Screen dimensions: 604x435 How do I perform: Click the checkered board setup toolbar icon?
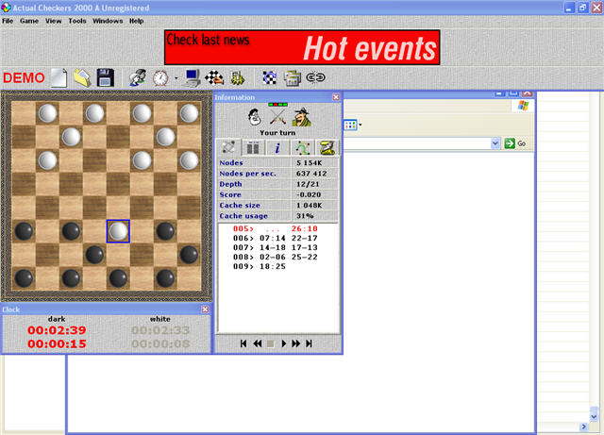click(x=214, y=77)
